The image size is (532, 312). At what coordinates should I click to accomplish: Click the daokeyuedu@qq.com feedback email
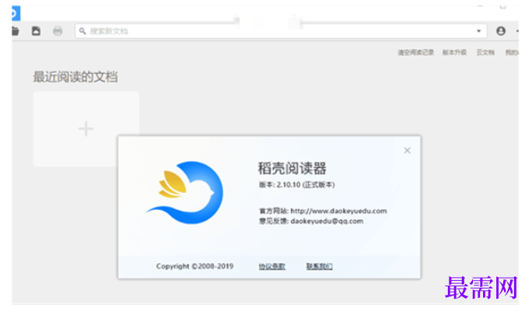click(327, 221)
